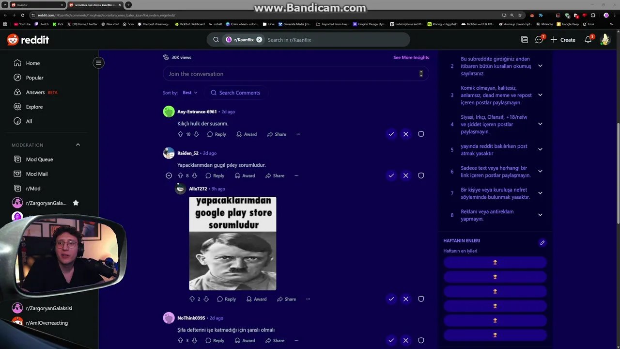
Task: Switch to the Kaanflix browser tab
Action: pos(36,5)
